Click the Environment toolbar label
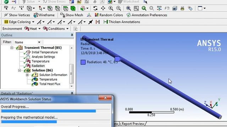This screenshot has width=227, height=127. tap(12, 29)
